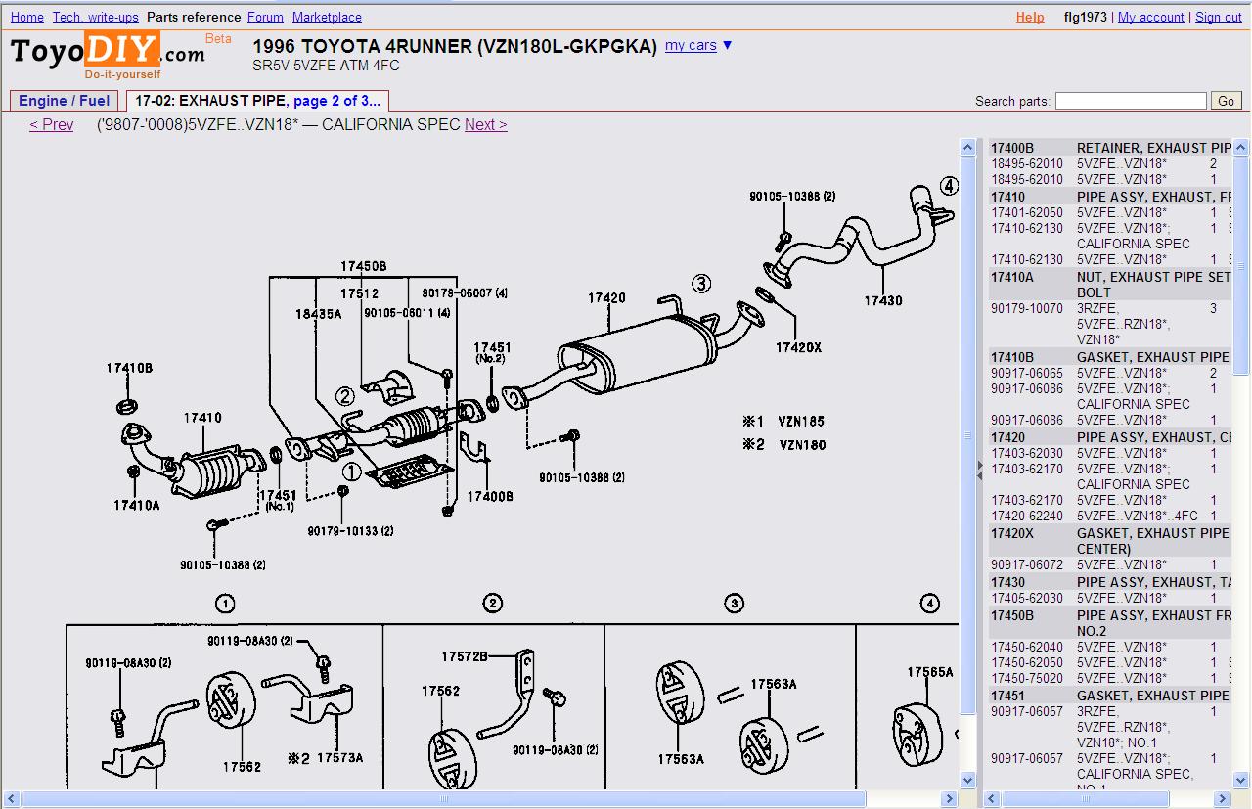
Task: Go to previous page with < Prev
Action: [52, 125]
